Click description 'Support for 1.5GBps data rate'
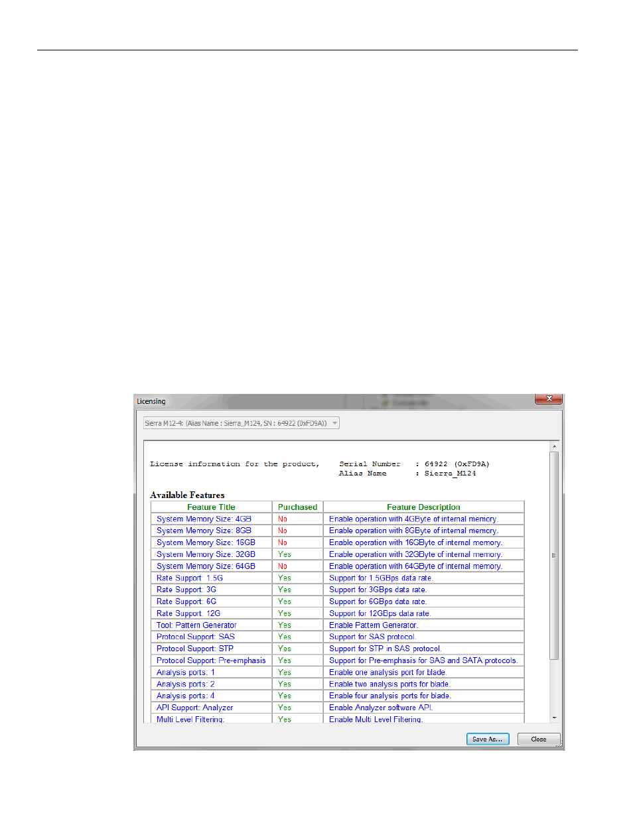Viewport: 633px width, 819px height. click(381, 578)
